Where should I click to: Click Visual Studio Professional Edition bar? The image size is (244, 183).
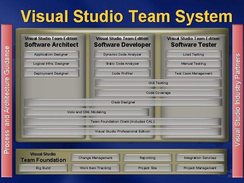pos(122,131)
